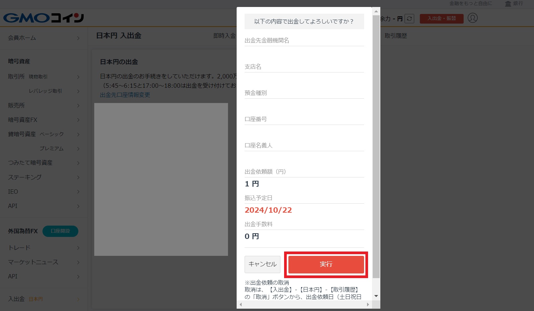534x311 pixels.
Task: Open 会員ホーム in sidebar
Action: coord(44,38)
